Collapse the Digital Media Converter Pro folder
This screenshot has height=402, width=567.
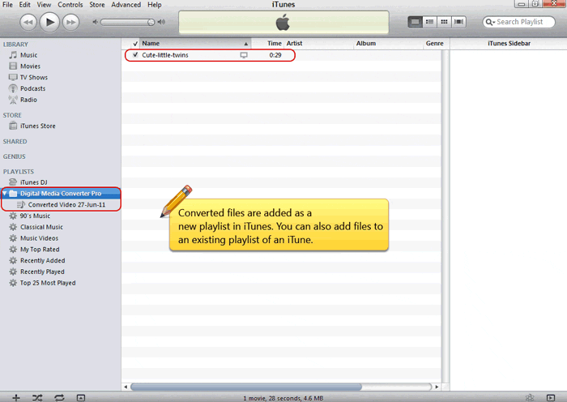pos(5,194)
